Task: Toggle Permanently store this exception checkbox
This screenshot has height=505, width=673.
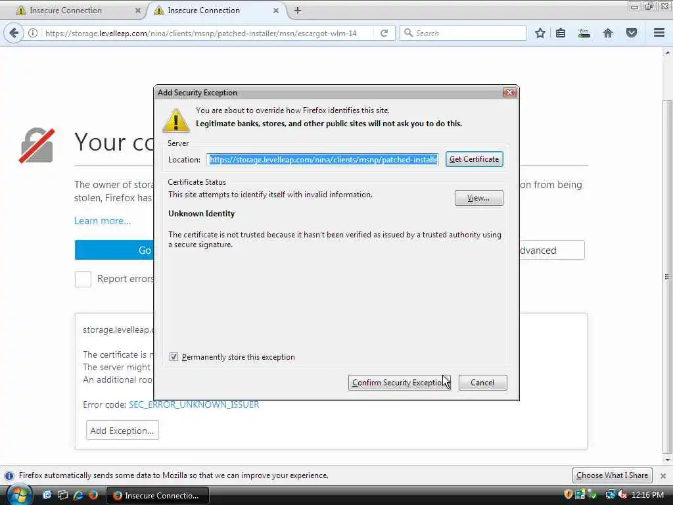Action: [174, 357]
